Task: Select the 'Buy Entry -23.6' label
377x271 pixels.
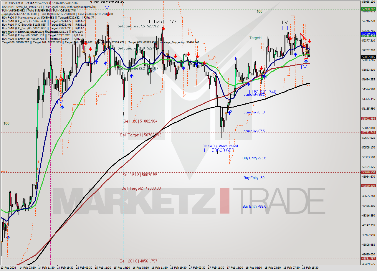Action: [254, 158]
